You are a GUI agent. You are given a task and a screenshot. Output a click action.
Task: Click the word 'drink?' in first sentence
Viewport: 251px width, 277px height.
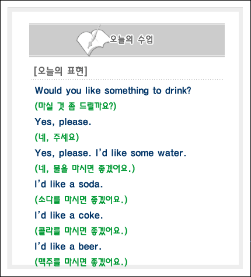178,91
